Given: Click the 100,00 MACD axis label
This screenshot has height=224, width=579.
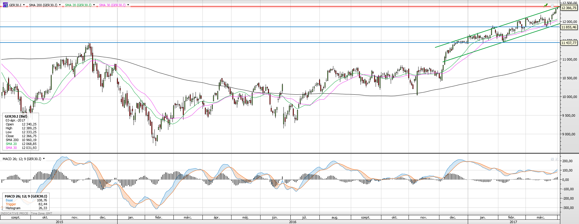Looking at the screenshot, I should (x=568, y=170).
